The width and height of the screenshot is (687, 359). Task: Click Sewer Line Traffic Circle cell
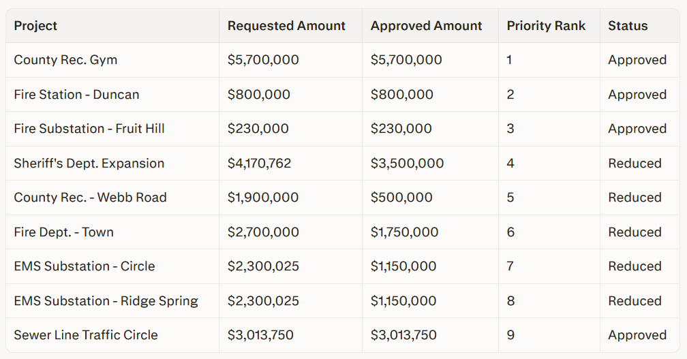click(86, 335)
